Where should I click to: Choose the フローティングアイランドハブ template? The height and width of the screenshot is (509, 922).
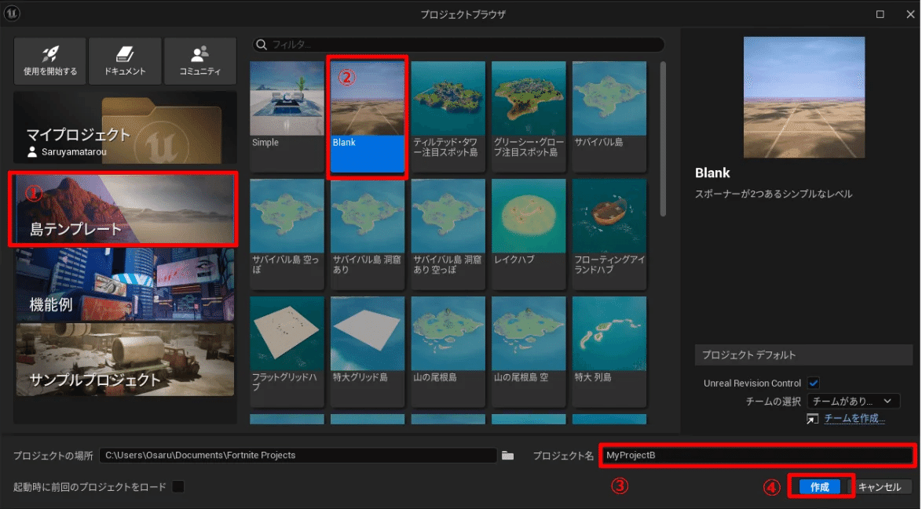(609, 234)
